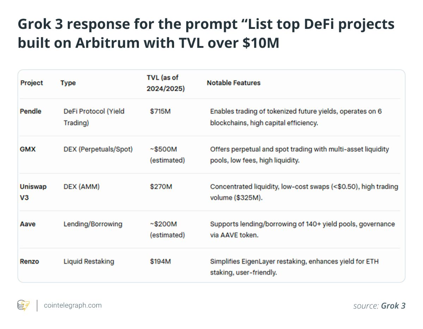The image size is (423, 329).
Task: Click the Cointelegraph logo icon
Action: point(24,305)
